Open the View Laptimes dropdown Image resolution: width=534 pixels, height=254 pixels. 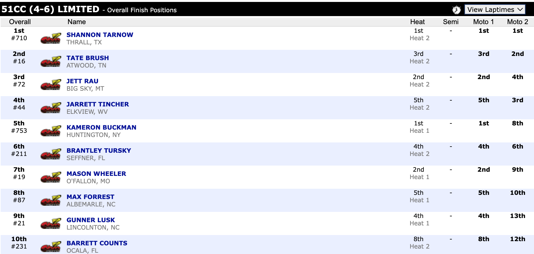point(495,10)
